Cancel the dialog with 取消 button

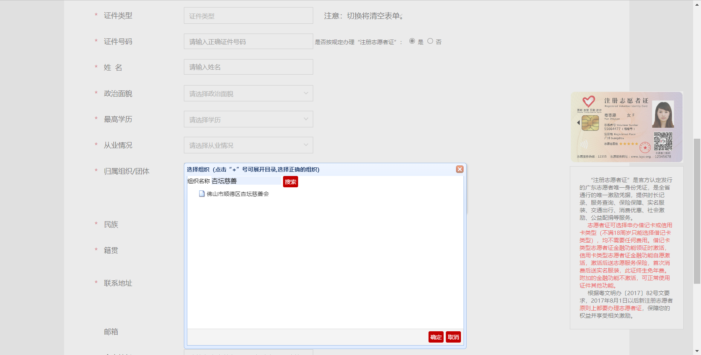pos(453,337)
